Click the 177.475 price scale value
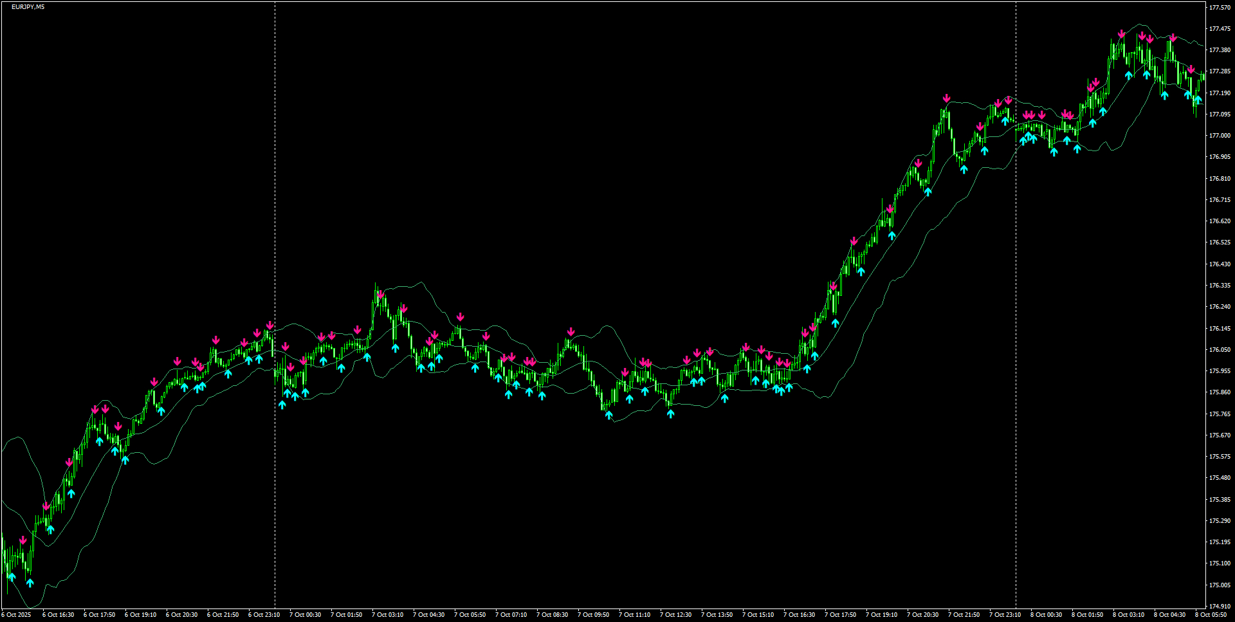This screenshot has height=622, width=1235. [1219, 28]
